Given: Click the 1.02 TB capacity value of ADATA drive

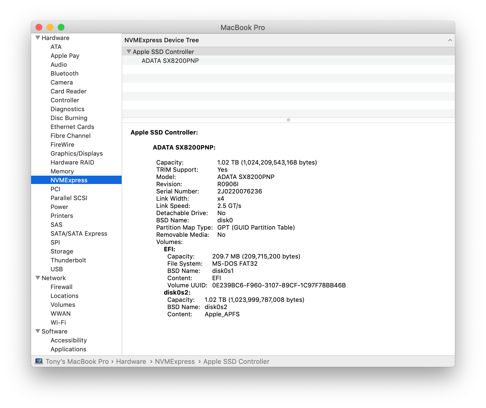Looking at the screenshot, I should [267, 162].
